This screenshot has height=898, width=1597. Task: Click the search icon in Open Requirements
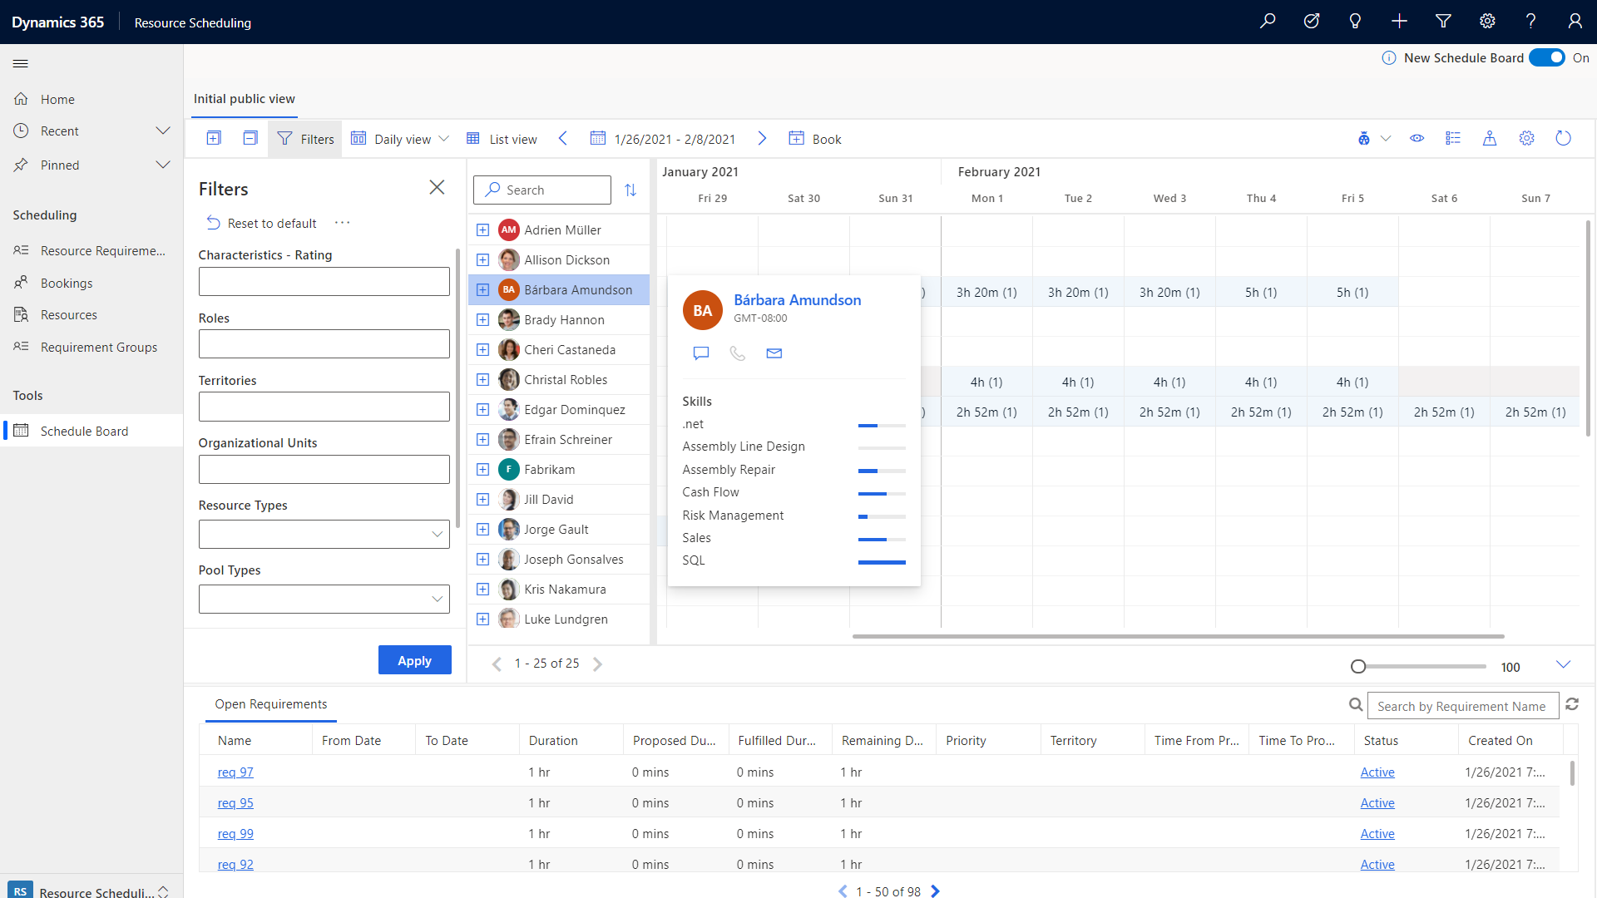[x=1356, y=705]
